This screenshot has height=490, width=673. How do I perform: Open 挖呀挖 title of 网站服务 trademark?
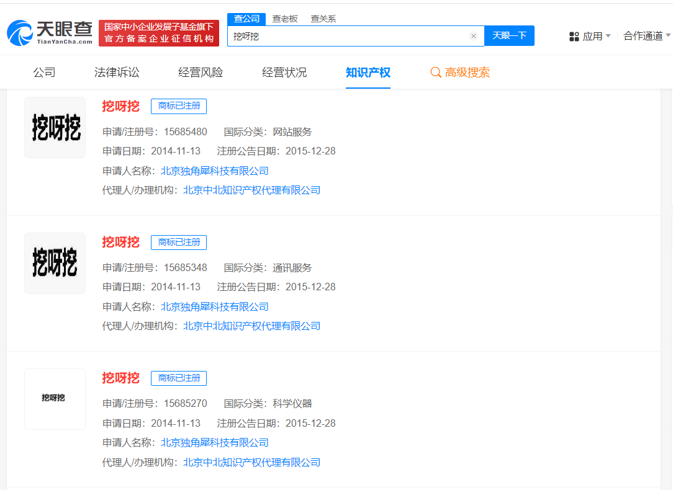[121, 106]
